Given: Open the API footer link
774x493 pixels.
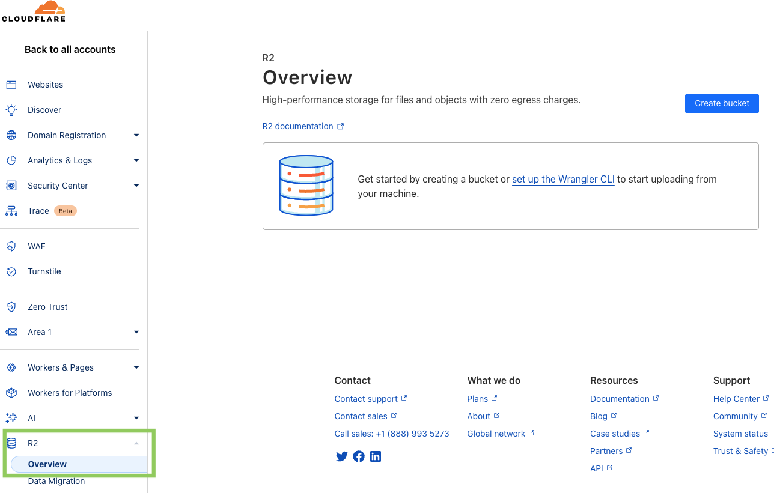Looking at the screenshot, I should point(597,468).
